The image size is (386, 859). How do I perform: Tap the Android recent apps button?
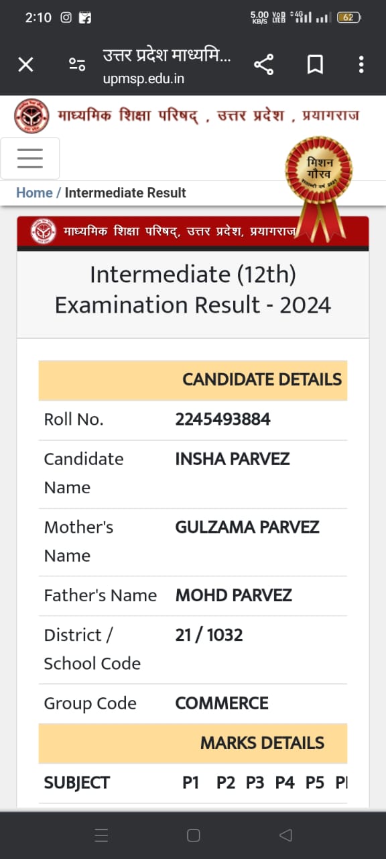click(x=102, y=835)
